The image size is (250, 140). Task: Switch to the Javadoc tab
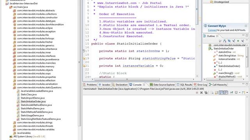[x=104, y=85]
